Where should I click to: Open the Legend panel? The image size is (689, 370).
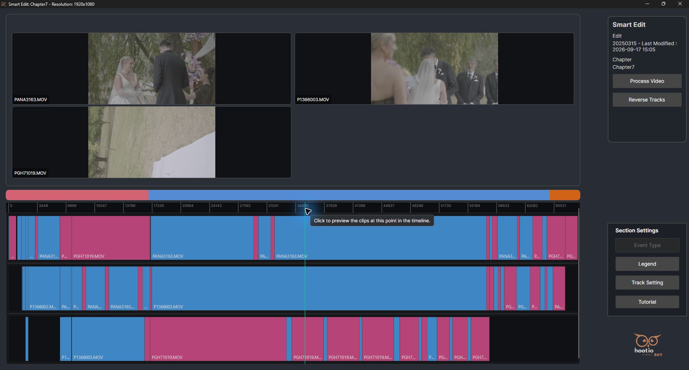tap(647, 264)
